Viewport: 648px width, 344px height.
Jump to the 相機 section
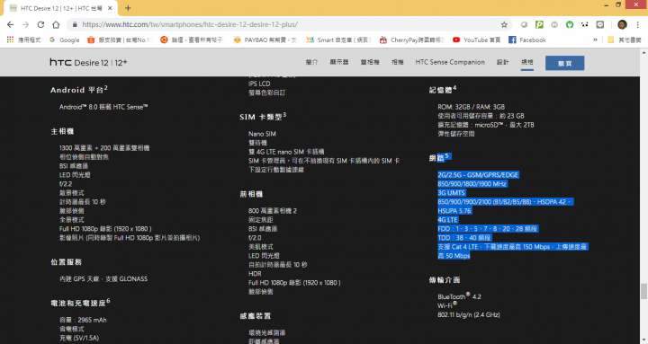pyautogui.click(x=397, y=62)
